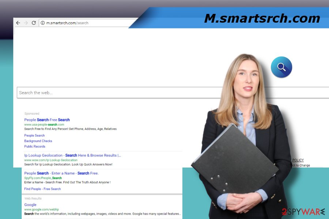Image resolution: width=329 pixels, height=219 pixels.
Task: Open the 'Public Records' sublink
Action: pyautogui.click(x=35, y=146)
